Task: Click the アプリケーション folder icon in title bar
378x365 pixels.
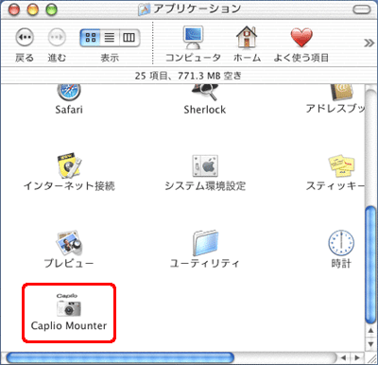Action: 145,9
